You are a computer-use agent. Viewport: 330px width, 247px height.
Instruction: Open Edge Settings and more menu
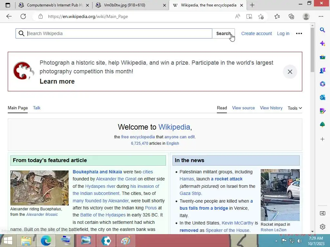coord(321,16)
